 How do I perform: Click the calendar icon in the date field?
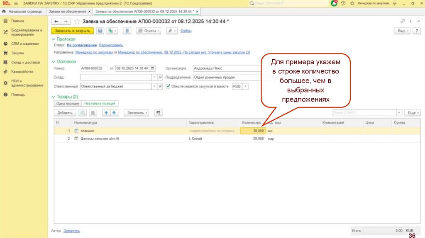153,68
